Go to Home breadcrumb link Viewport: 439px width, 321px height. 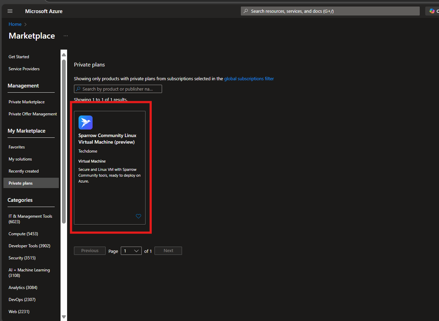coord(15,24)
